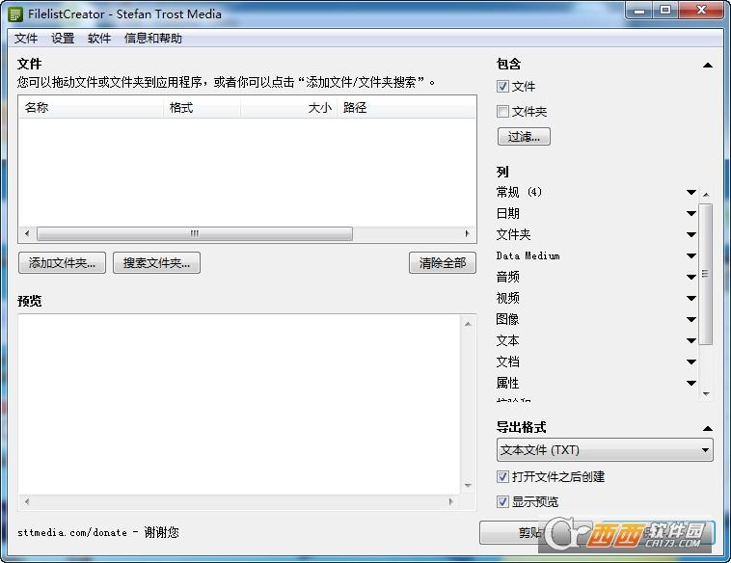
Task: Click the file list horizontal scrollbar thumb
Action: point(195,233)
